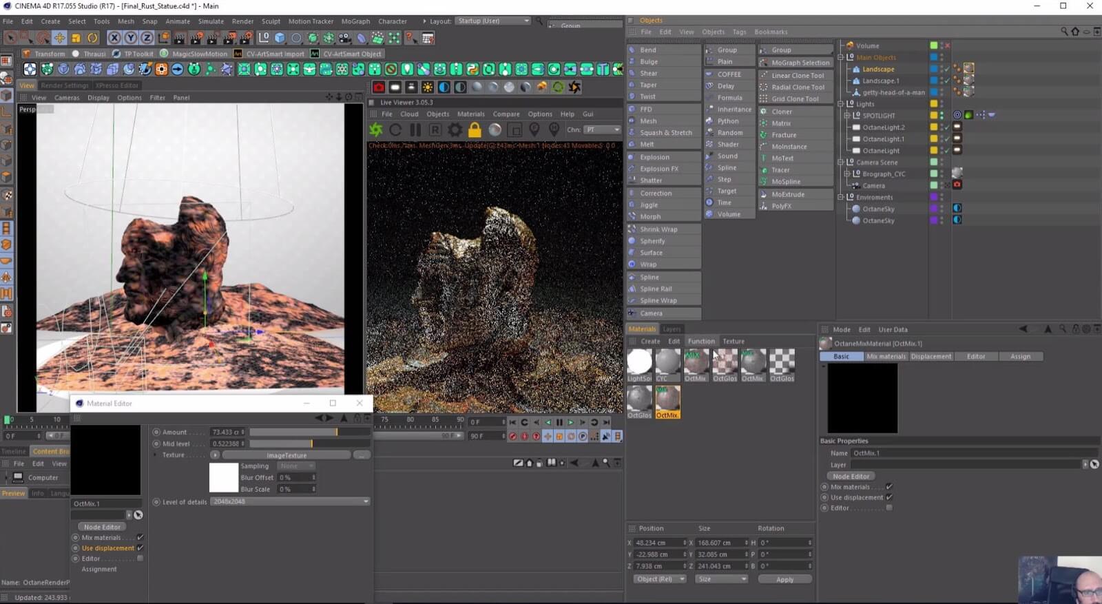Screen dimensions: 1102x604
Task: Click the Node Editor button in Attributes panel
Action: point(851,476)
